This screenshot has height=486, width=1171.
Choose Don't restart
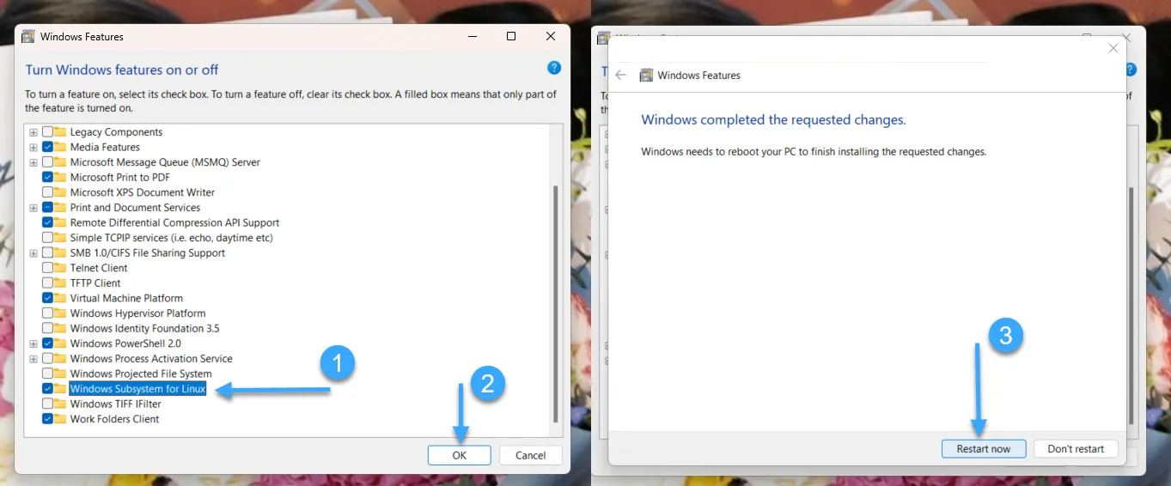pos(1076,449)
